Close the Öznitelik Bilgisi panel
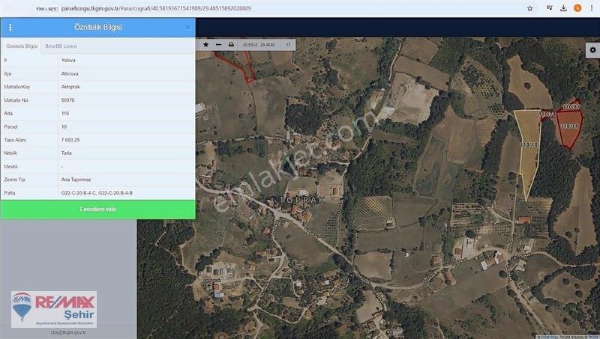 (187, 28)
